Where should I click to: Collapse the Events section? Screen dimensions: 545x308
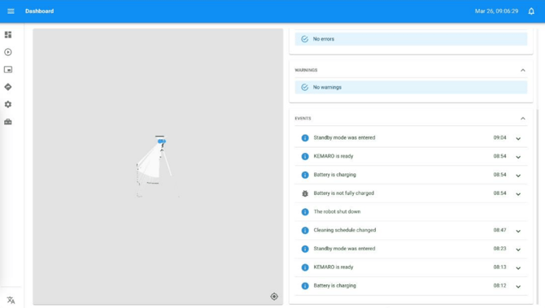pyautogui.click(x=523, y=119)
